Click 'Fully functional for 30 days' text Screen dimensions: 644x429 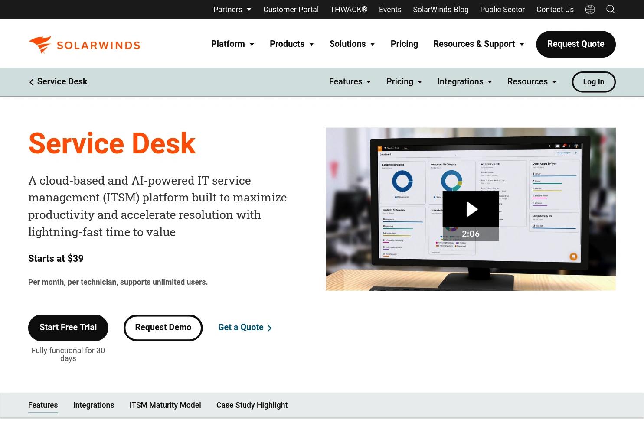pyautogui.click(x=68, y=354)
